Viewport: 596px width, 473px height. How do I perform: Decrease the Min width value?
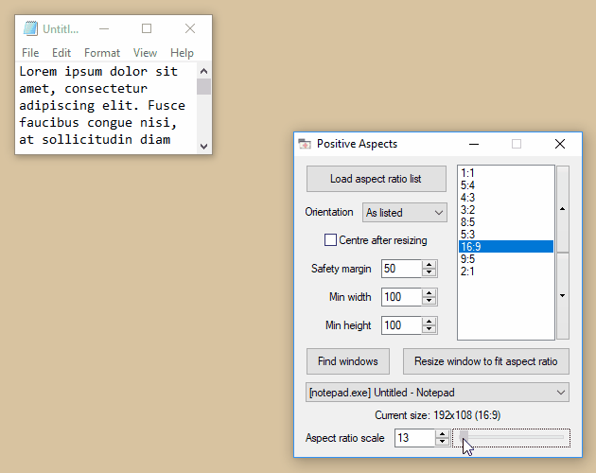[x=429, y=301]
